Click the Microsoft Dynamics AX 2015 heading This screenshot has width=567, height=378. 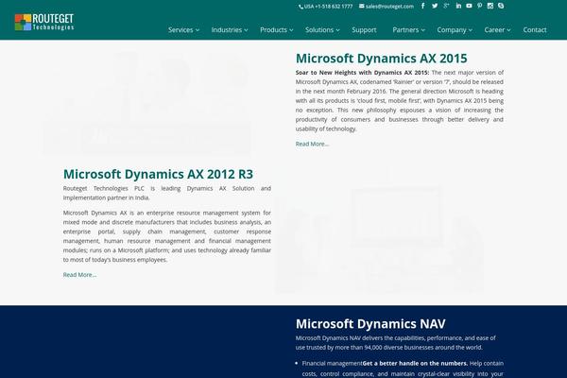[381, 59]
